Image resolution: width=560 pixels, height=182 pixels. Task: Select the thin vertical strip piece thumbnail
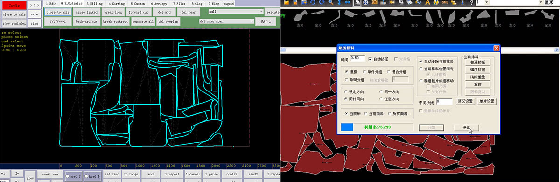pyautogui.click(x=495, y=16)
